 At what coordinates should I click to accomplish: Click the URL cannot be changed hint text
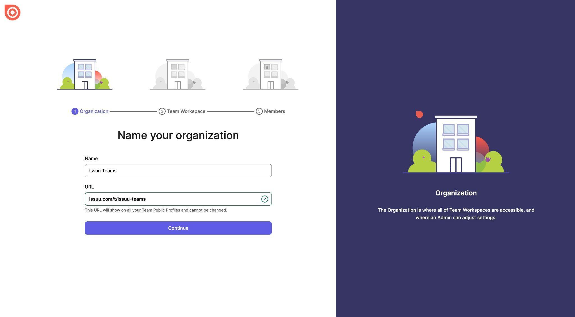pyautogui.click(x=156, y=210)
